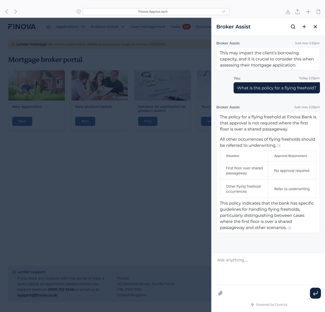325x312 pixels.
Task: Click the 107 tasks badge
Action: (x=186, y=27)
